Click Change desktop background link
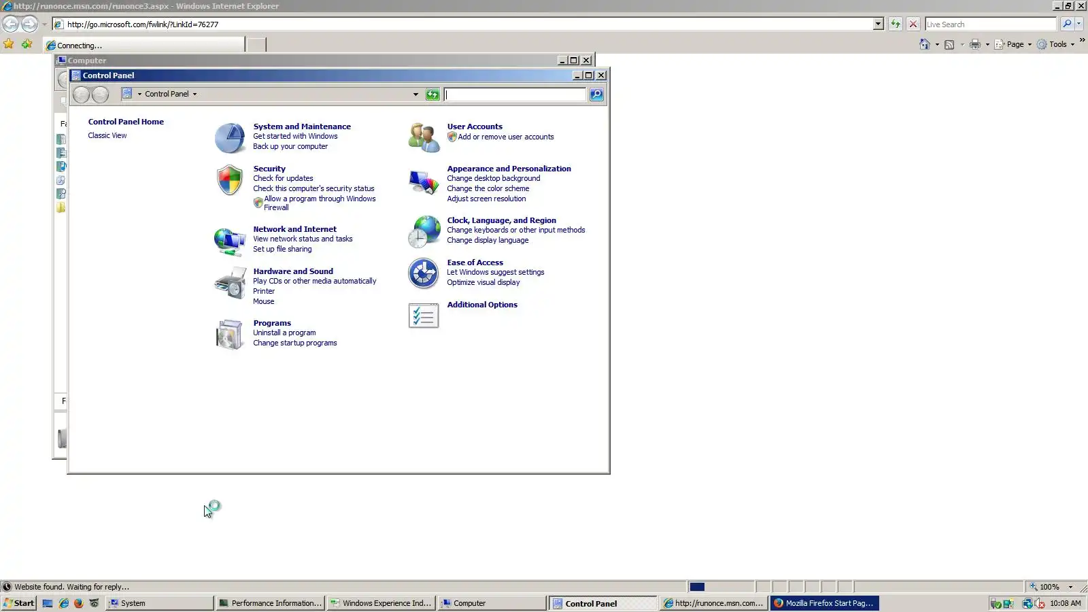Screen dimensions: 1088x612 [494, 178]
